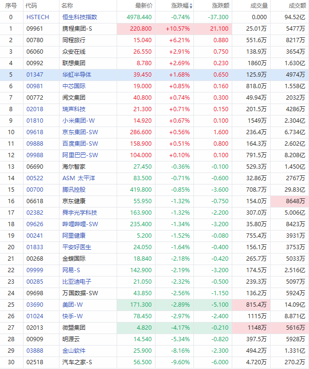Click stock code 02518
309x369 pixels.
pyautogui.click(x=35, y=362)
